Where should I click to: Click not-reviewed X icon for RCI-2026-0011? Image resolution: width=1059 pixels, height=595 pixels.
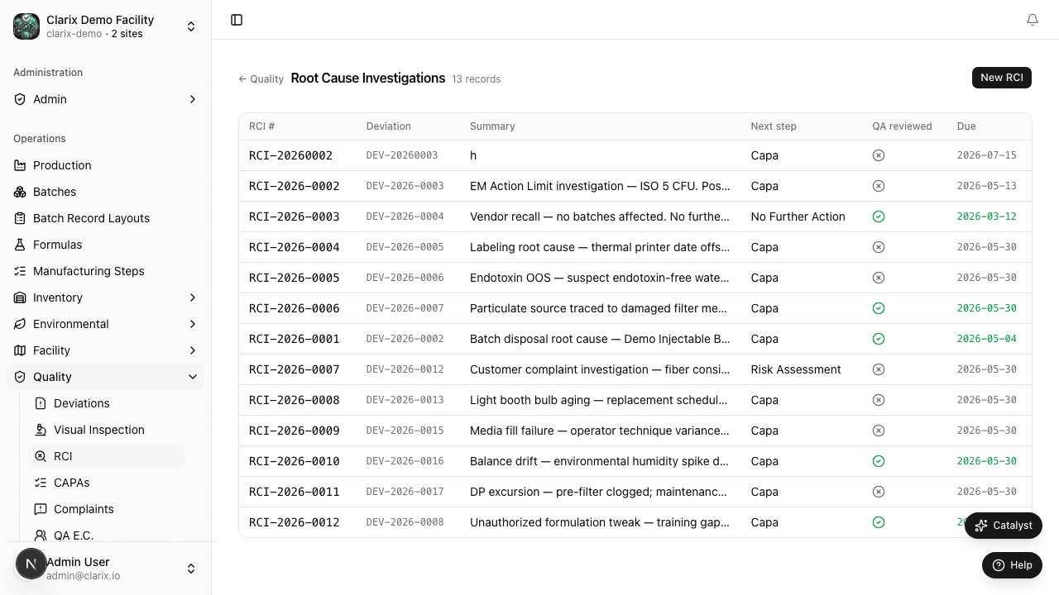point(879,492)
